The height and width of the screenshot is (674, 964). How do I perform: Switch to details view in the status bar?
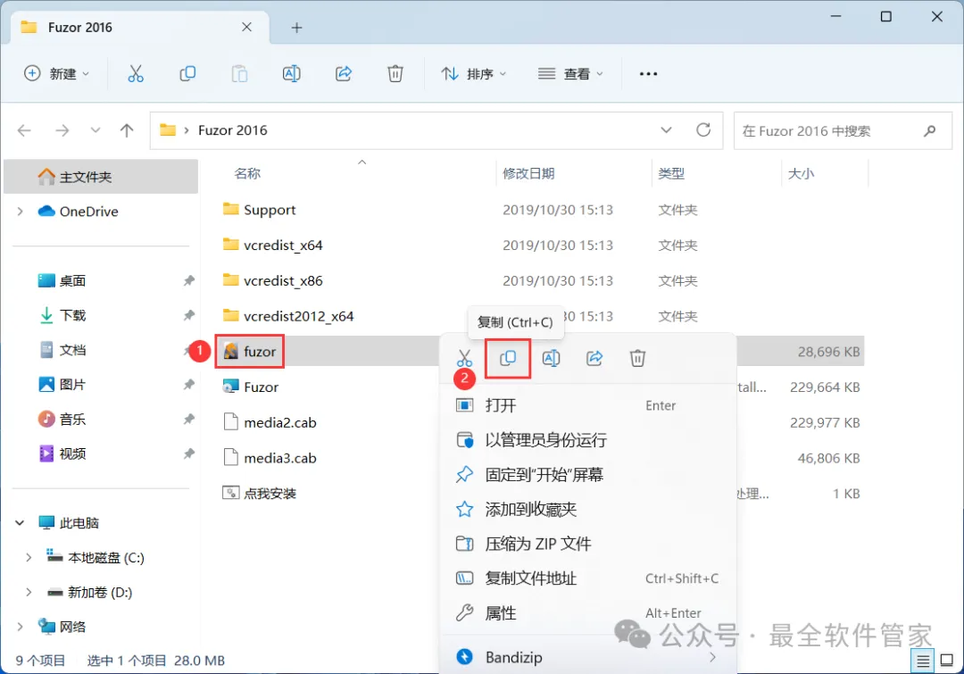(x=923, y=662)
